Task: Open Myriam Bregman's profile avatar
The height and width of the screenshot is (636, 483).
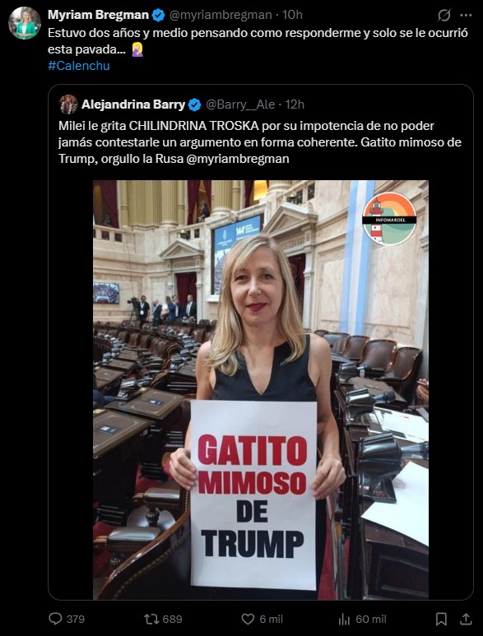Action: click(x=25, y=23)
